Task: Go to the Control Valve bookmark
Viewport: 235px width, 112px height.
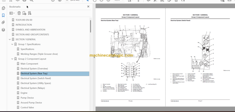Action: tap(27, 107)
